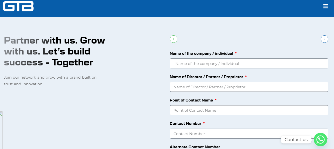The height and width of the screenshot is (149, 334).
Task: Click the 'Name of the company / individual' label
Action: pyautogui.click(x=201, y=53)
